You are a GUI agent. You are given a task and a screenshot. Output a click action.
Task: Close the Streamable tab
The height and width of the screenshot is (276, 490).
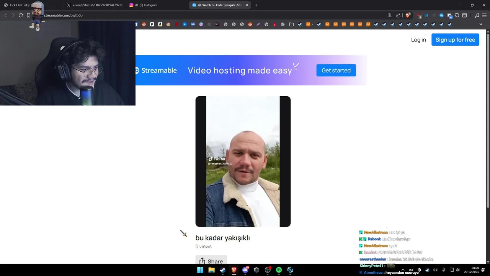click(247, 5)
